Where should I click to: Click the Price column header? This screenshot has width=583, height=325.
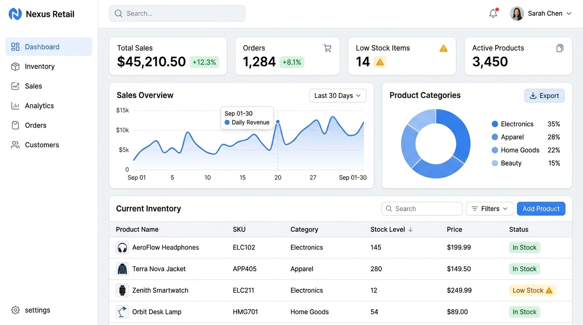click(454, 229)
